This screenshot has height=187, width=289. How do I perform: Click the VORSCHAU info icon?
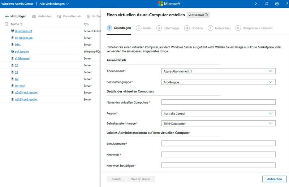coord(206,15)
